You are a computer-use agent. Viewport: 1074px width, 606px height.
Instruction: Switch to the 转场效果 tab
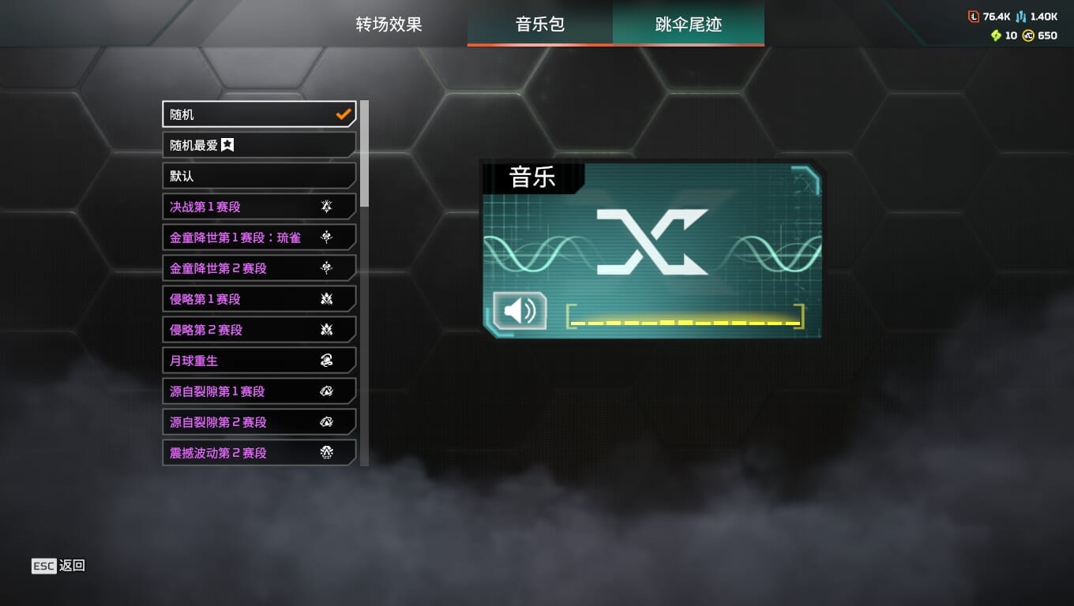tap(389, 24)
